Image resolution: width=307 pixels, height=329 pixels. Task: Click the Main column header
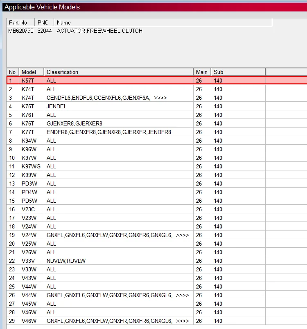[202, 72]
